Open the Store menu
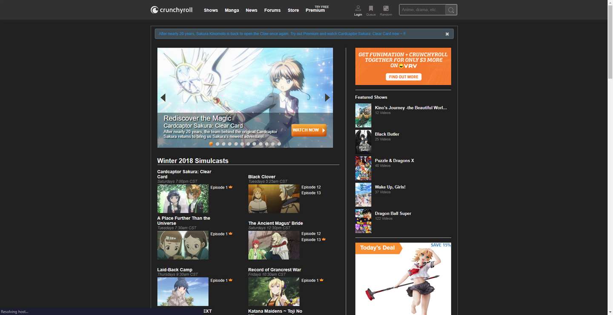Viewport: 613px width, 315px height. [293, 10]
